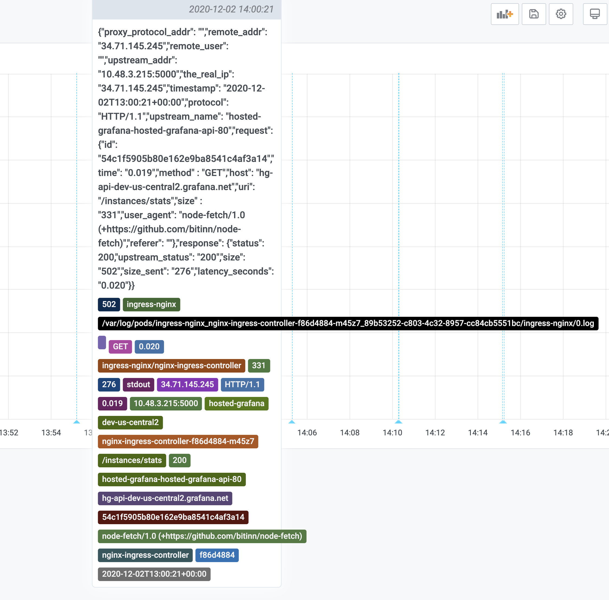Select the GET method tag
The height and width of the screenshot is (600, 609).
[x=120, y=347]
